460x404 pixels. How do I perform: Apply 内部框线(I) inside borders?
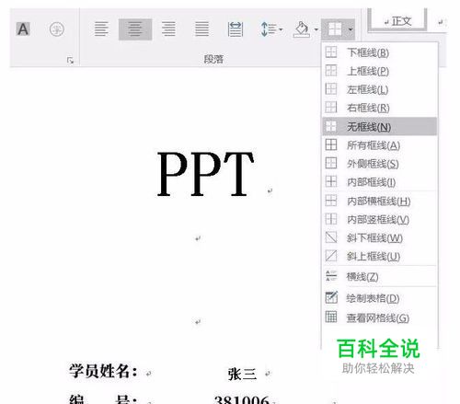click(x=380, y=182)
